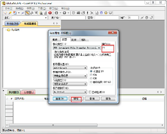167x134 pixels.
Task: Click the red stop icon in toolbar
Action: point(50,13)
